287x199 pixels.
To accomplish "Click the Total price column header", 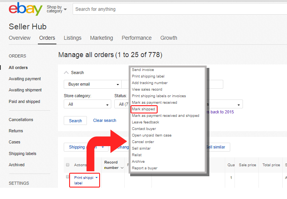I will click(x=271, y=165).
